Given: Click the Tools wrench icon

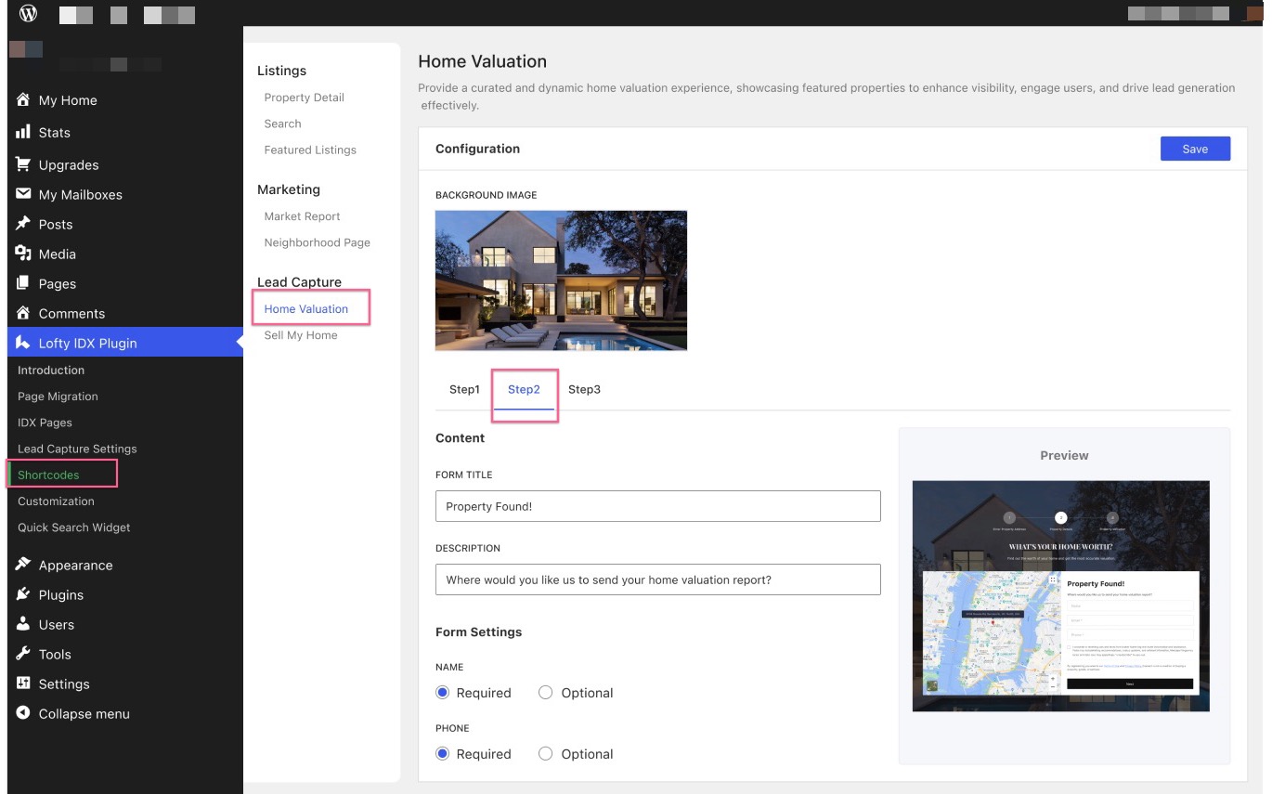Looking at the screenshot, I should coord(23,654).
